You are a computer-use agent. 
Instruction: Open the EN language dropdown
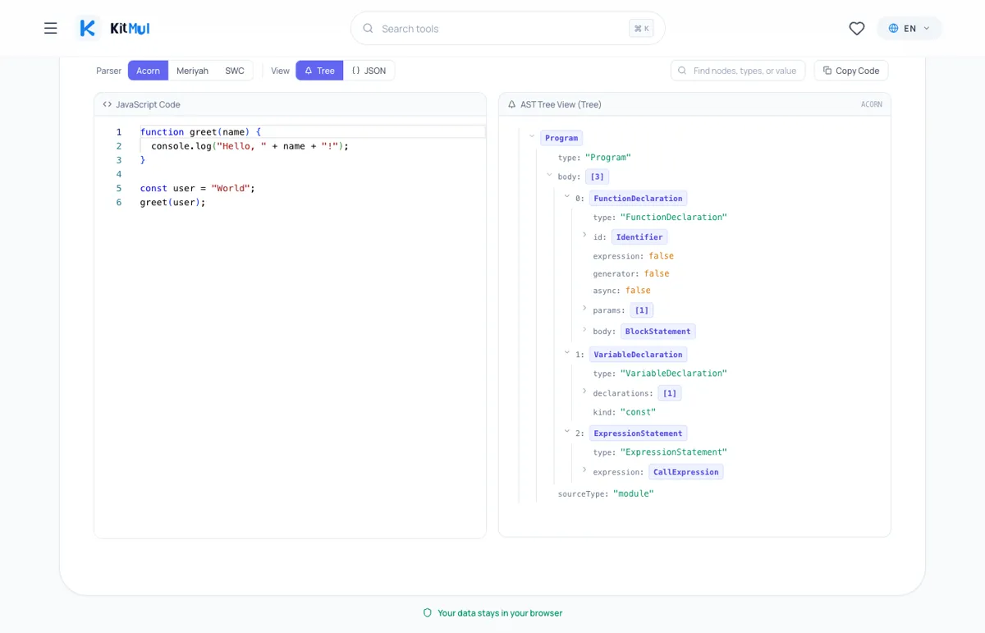[x=909, y=27]
